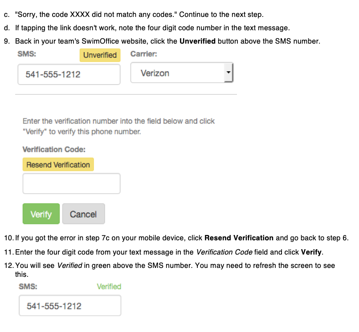The height and width of the screenshot is (332, 359).
Task: Click the SMS: label beside green Verified
Action: coord(28,287)
